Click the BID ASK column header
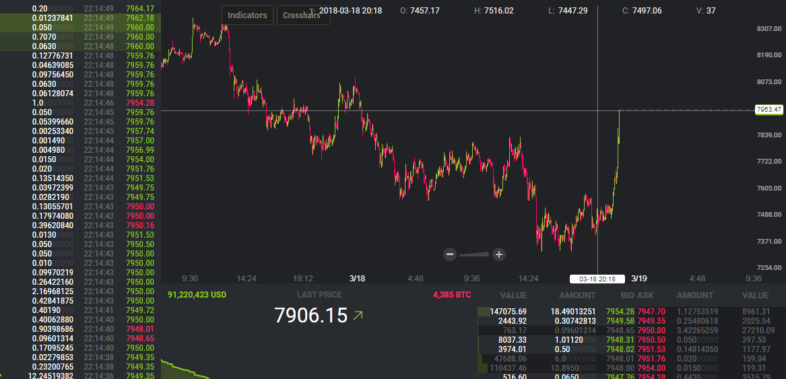Image resolution: width=786 pixels, height=379 pixels. click(637, 295)
